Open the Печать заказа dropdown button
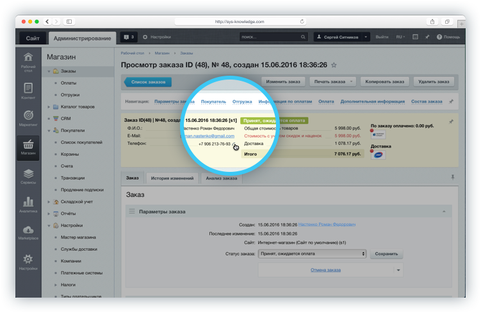The image size is (481, 313). pyautogui.click(x=332, y=82)
